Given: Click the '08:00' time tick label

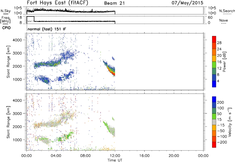Looking at the screenshot, I should (x=85, y=156).
